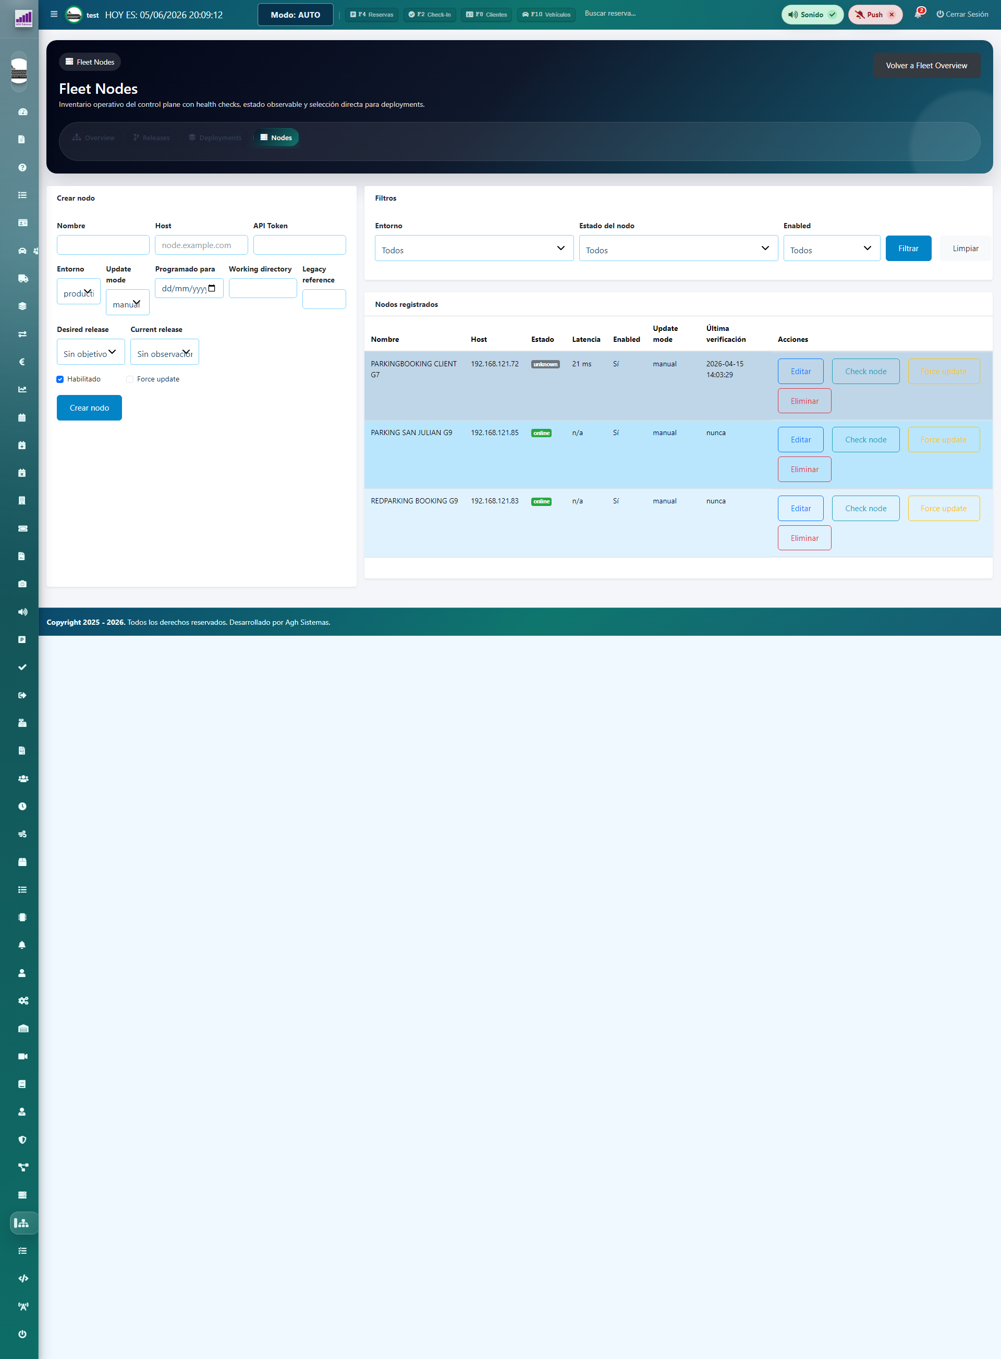Open the Desired release dropdown

click(91, 352)
